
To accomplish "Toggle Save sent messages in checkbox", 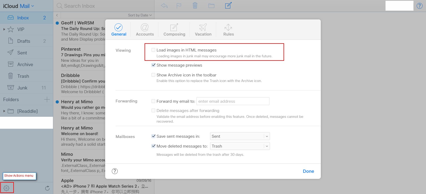I will click(153, 136).
